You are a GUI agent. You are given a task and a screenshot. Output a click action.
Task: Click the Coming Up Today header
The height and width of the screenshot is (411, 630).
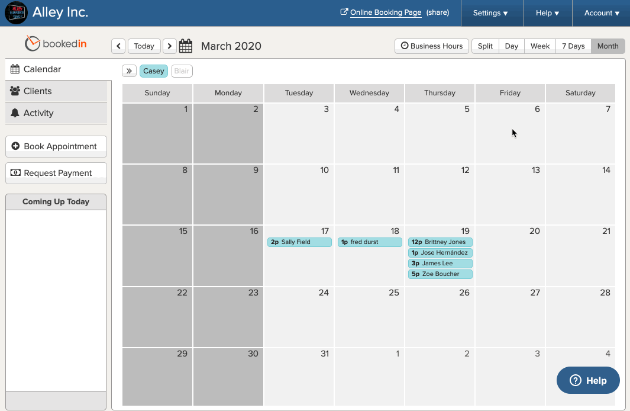(56, 202)
